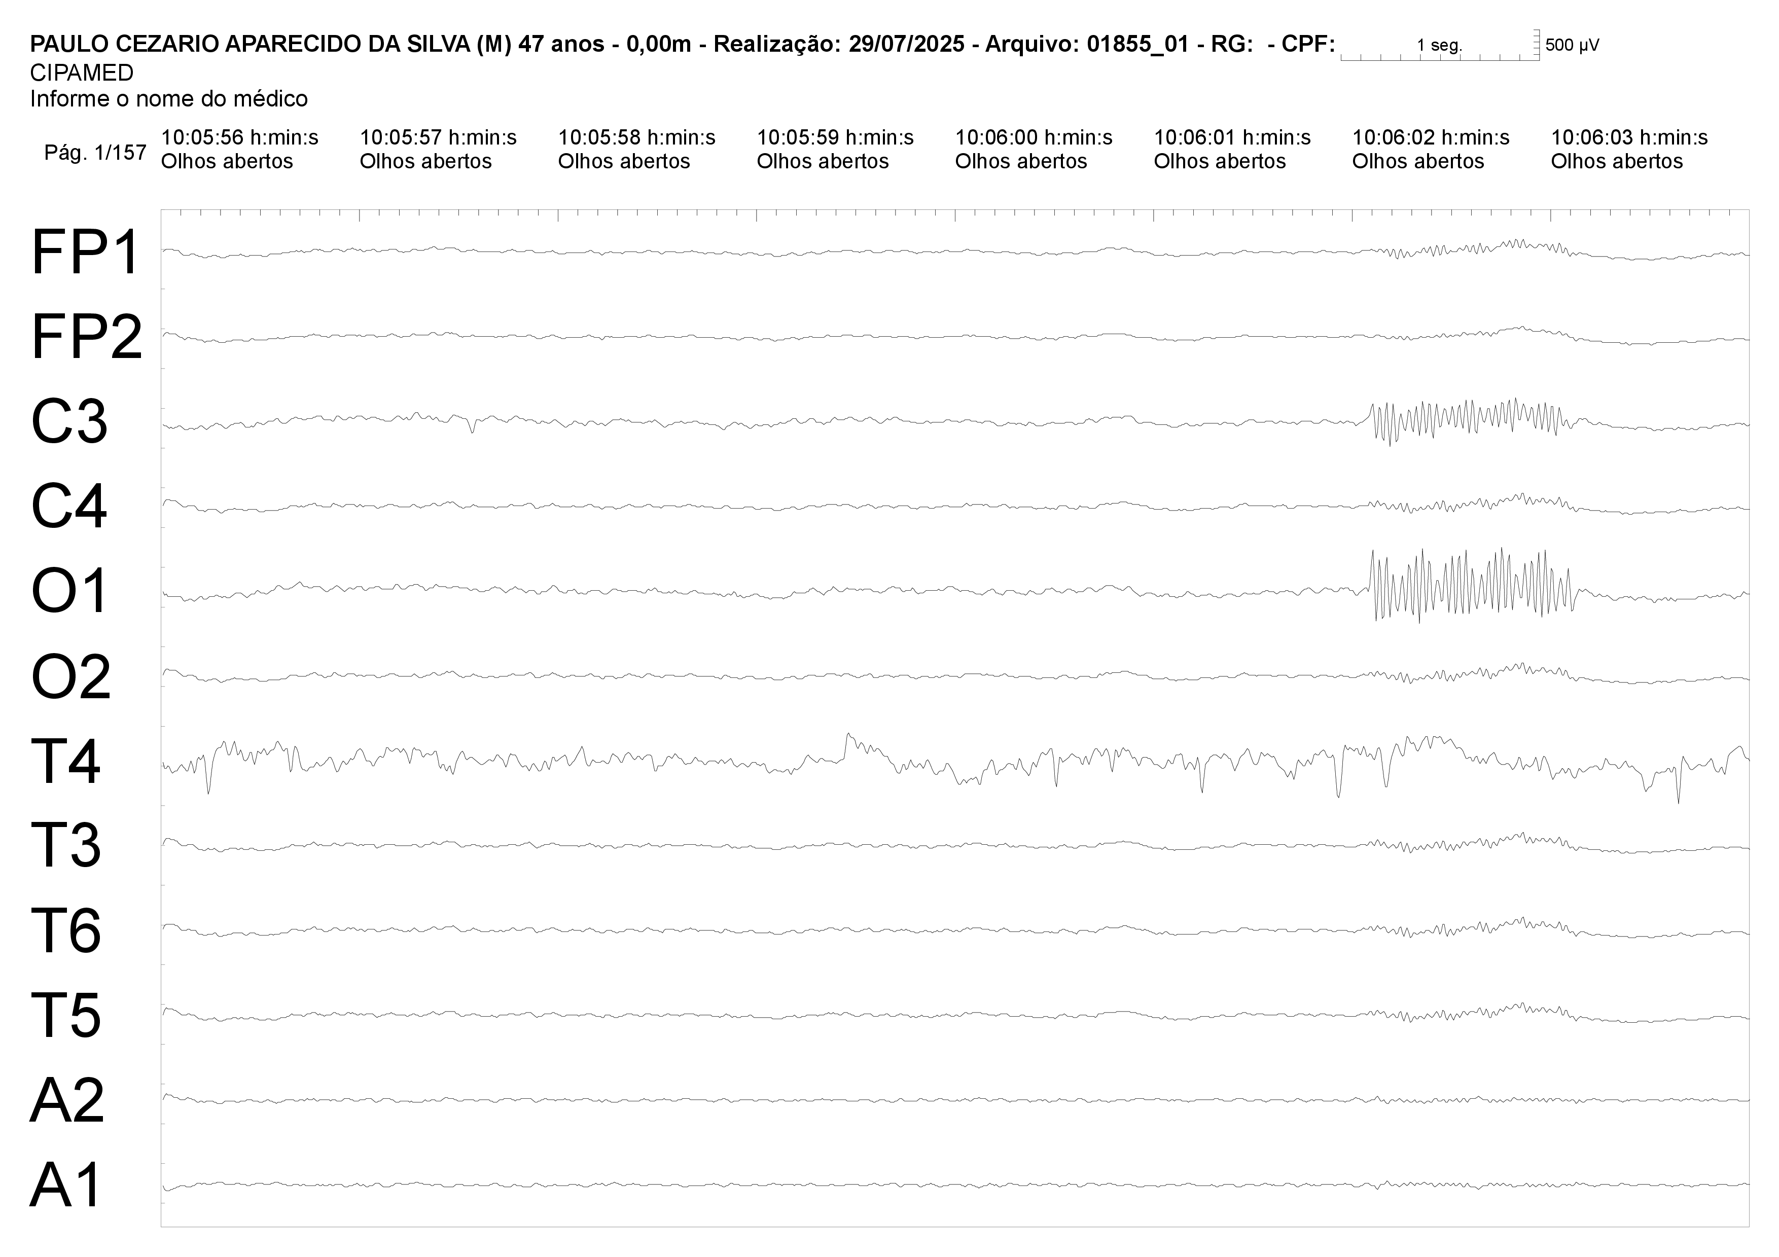The image size is (1779, 1257).
Task: Select the T4 channel label
Action: pos(66,761)
